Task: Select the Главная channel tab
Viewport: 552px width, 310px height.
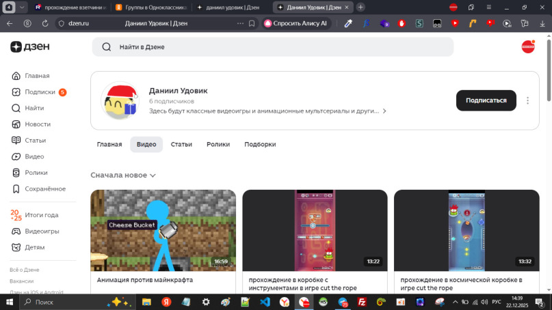Action: pos(109,144)
